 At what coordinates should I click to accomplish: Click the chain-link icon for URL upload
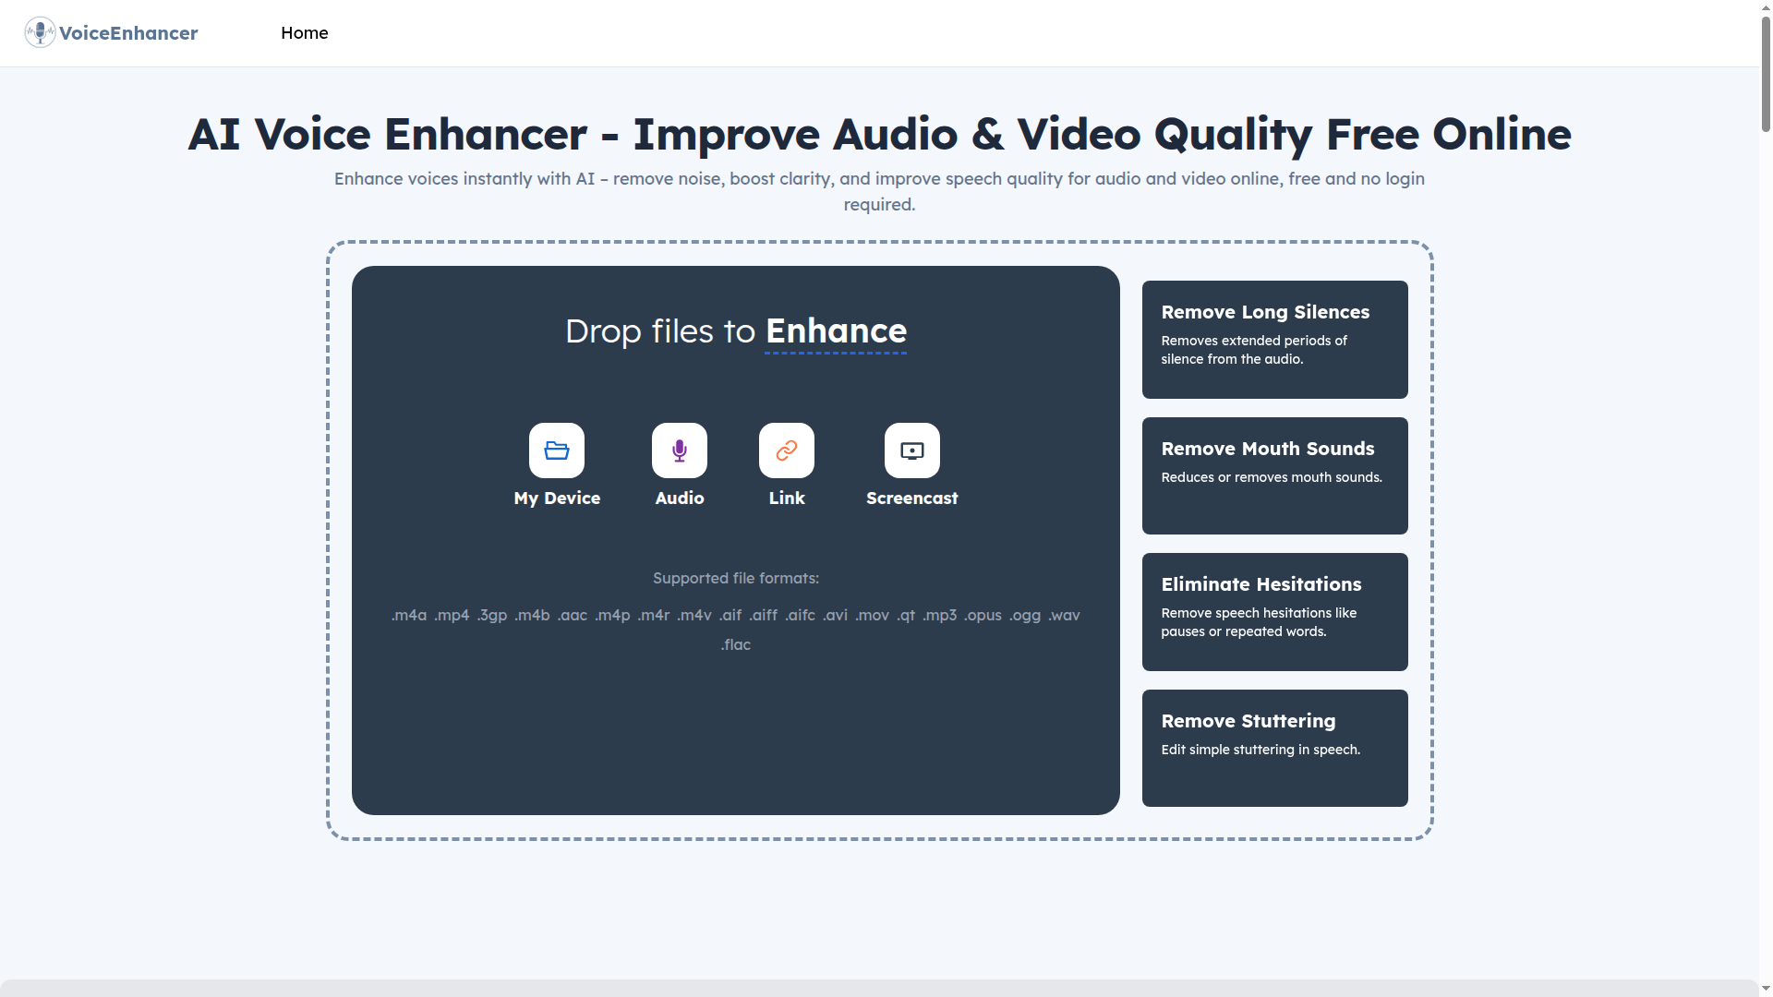point(786,450)
